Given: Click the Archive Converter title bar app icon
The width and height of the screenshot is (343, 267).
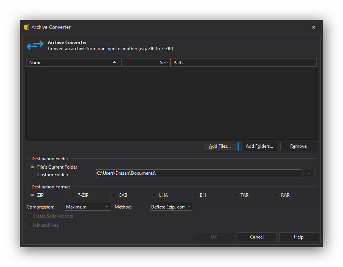Looking at the screenshot, I should [x=27, y=27].
